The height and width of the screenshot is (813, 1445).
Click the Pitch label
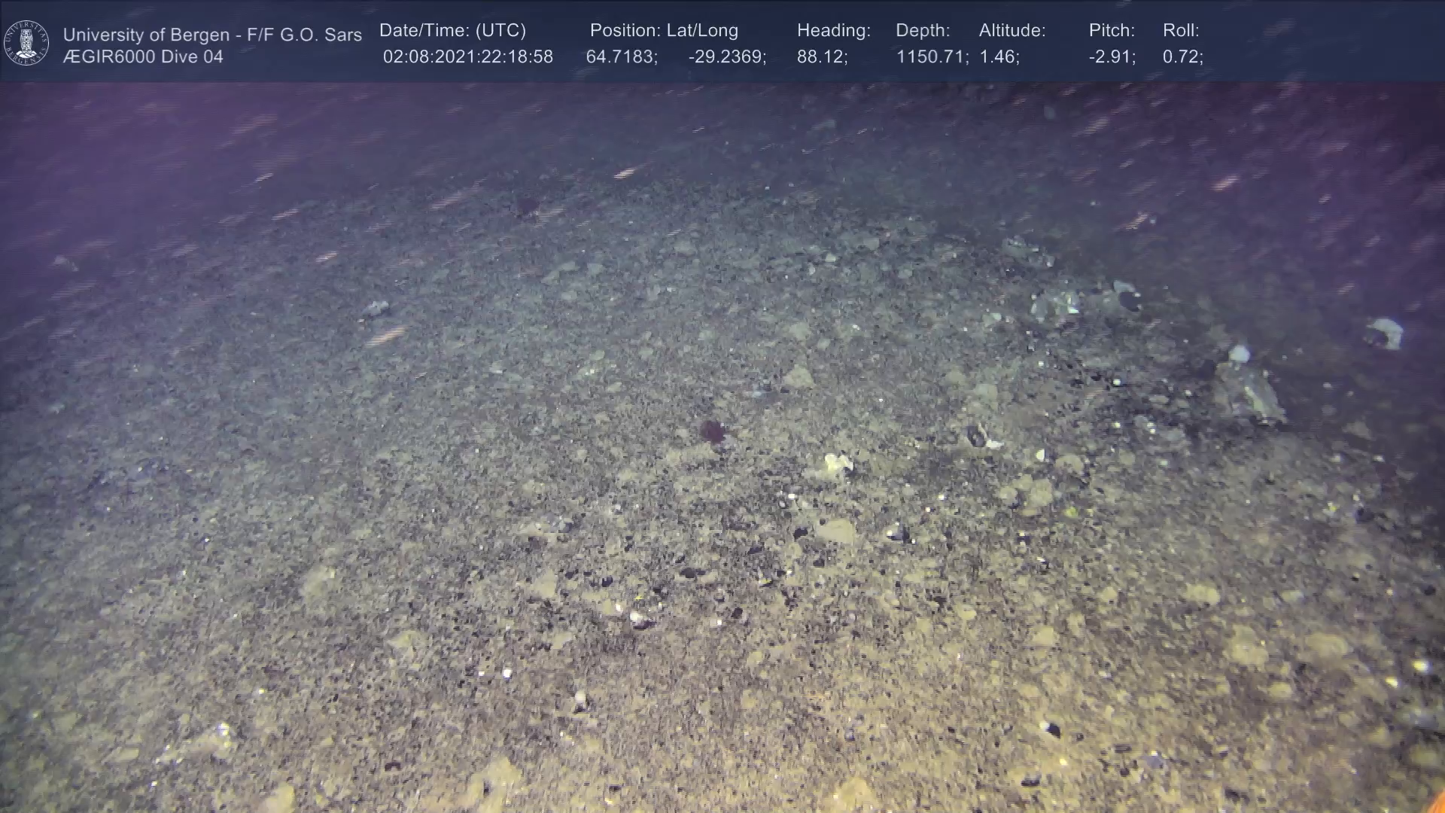coord(1112,31)
